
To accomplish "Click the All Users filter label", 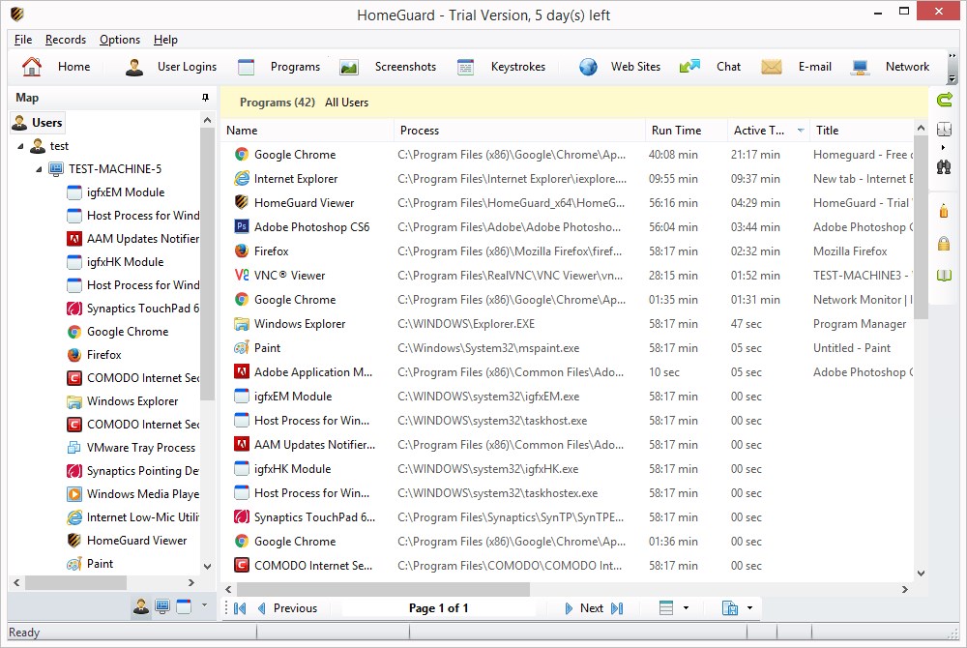I will [346, 103].
